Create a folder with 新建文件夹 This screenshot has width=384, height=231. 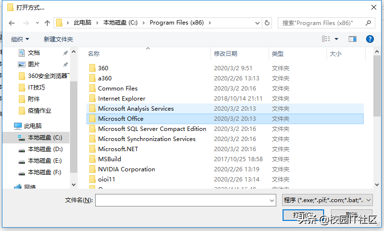[x=58, y=39]
